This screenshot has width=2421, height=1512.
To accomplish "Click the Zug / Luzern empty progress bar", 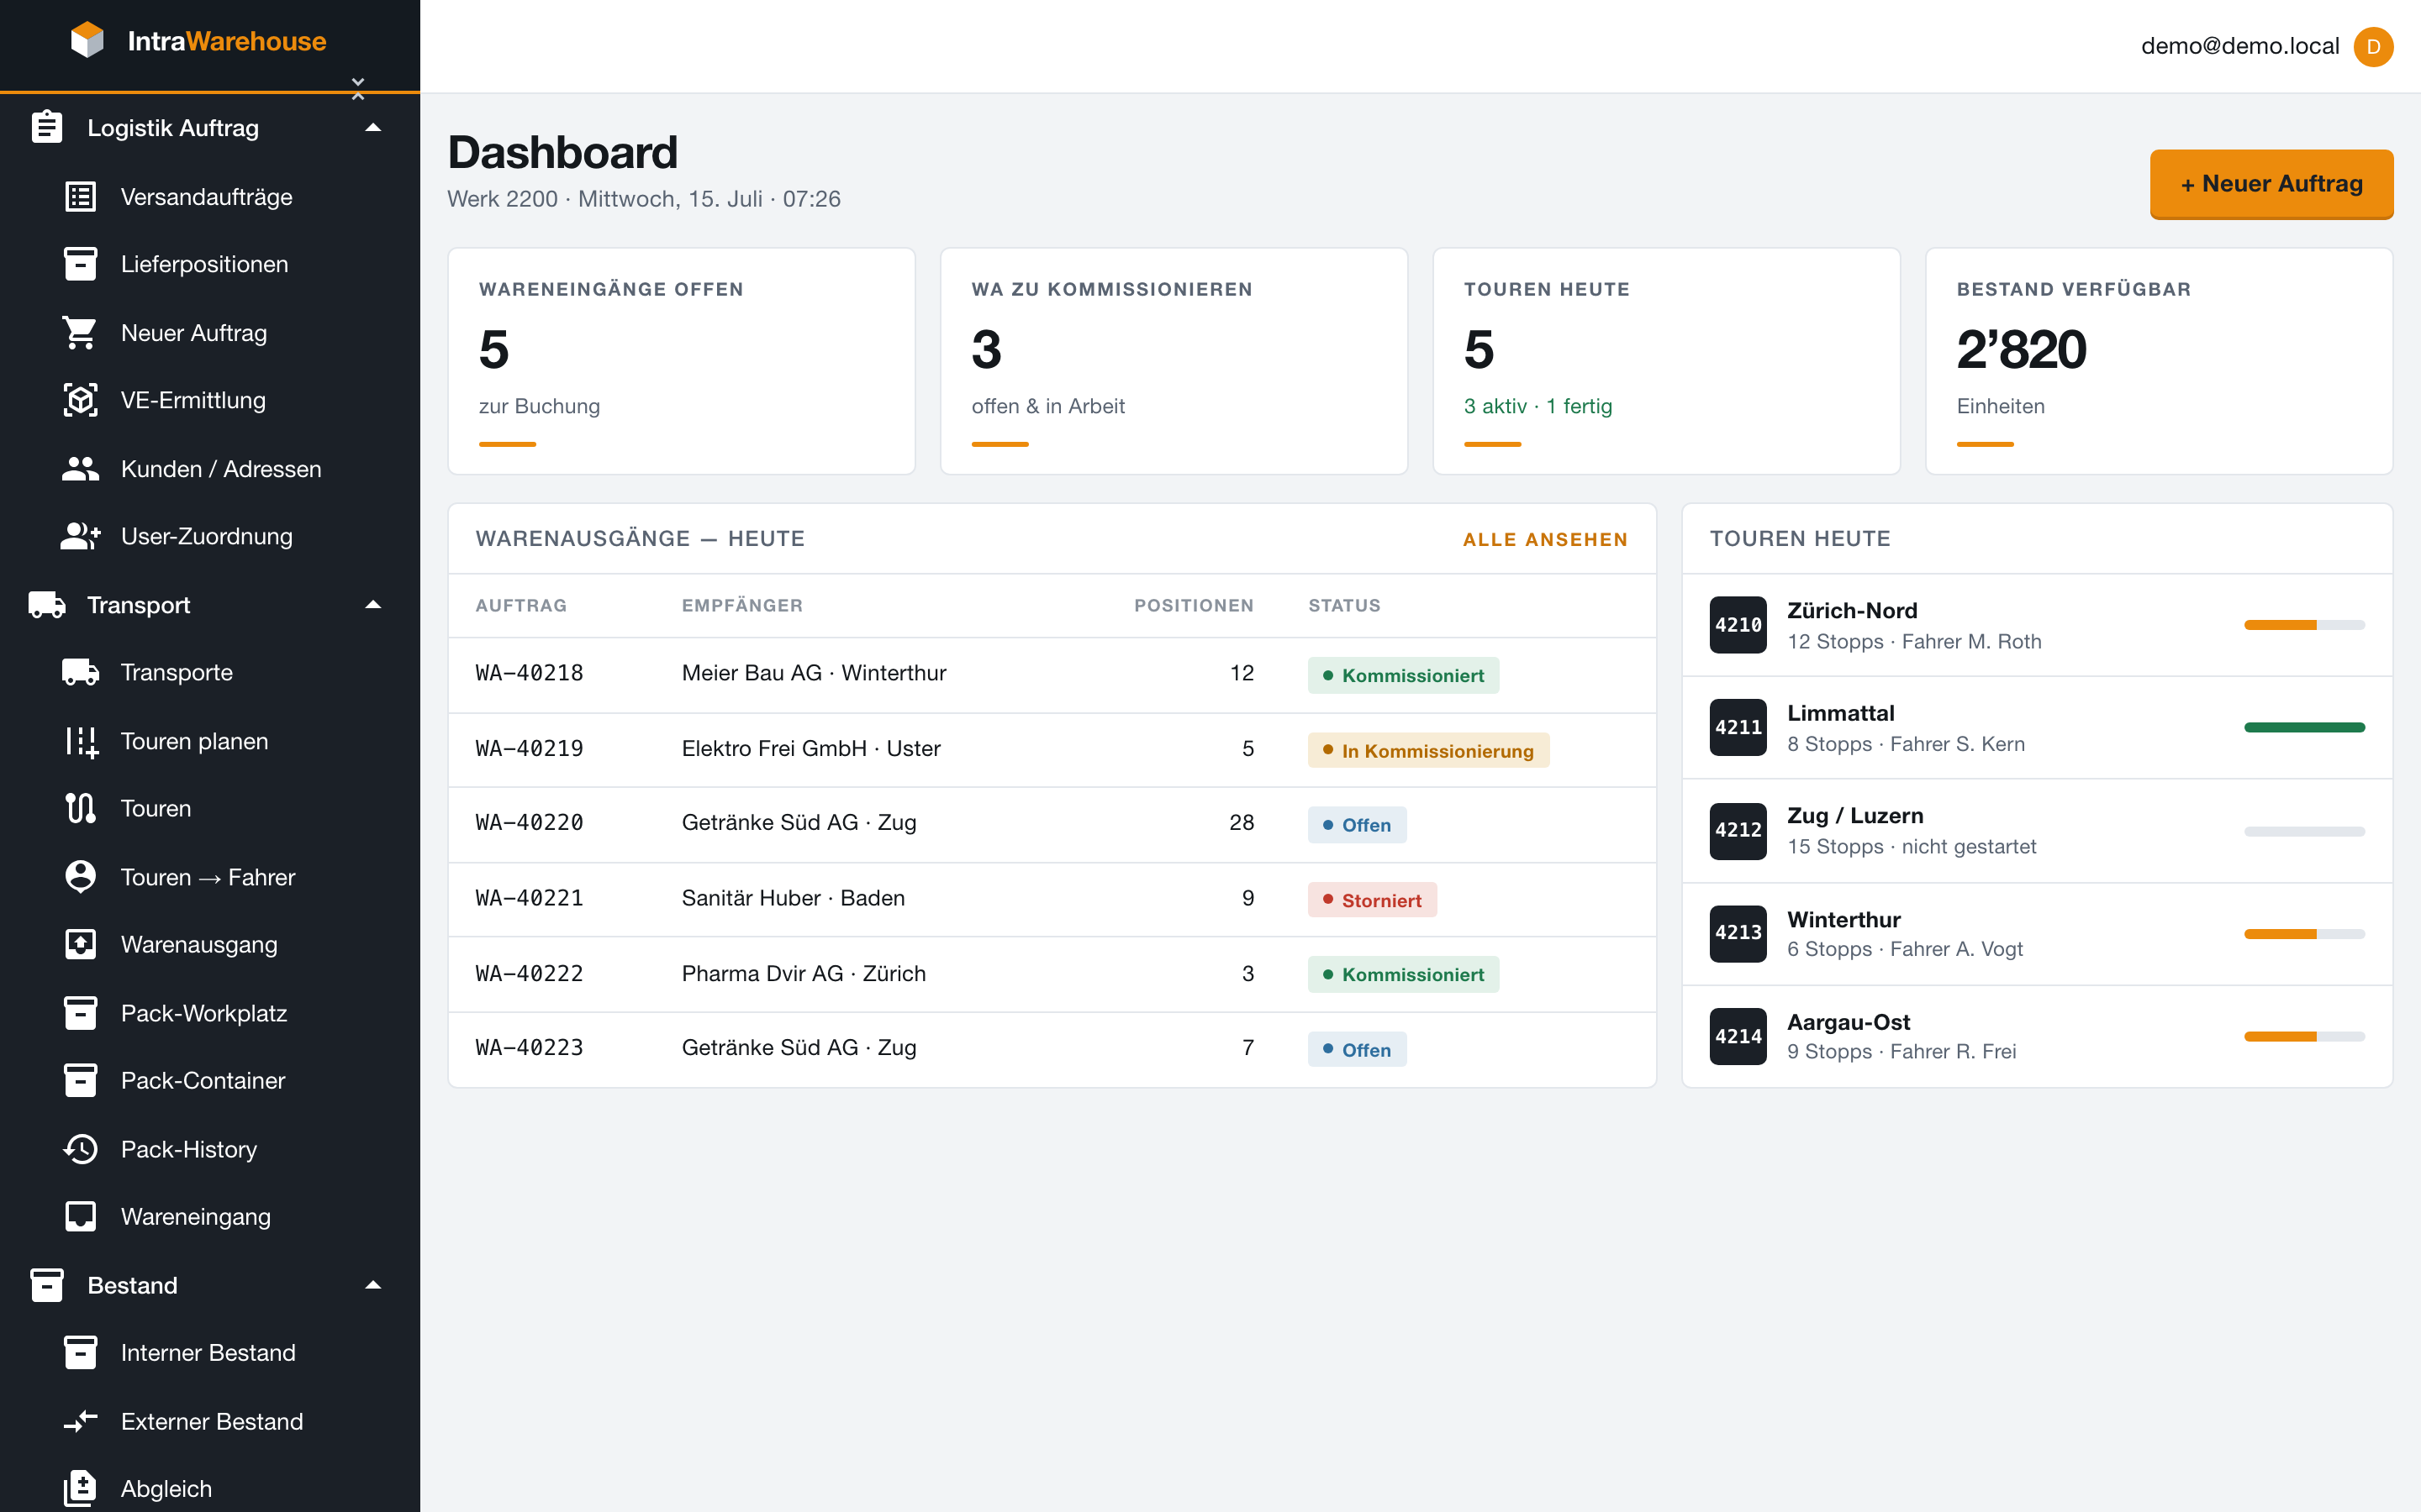I will point(2304,831).
